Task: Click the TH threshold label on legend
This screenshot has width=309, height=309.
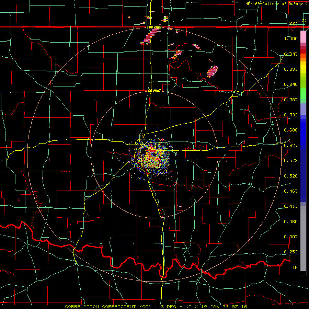Action: (295, 267)
